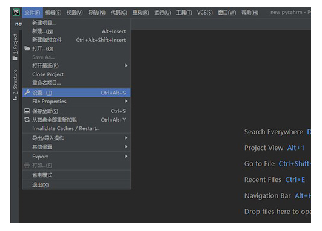Viewport: 322px width, 231px height.
Task: Click the Project View Alt+1 hint
Action: [x=274, y=148]
